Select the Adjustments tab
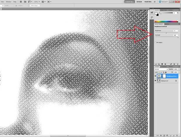This screenshot has width=181, height=137. tap(159, 24)
